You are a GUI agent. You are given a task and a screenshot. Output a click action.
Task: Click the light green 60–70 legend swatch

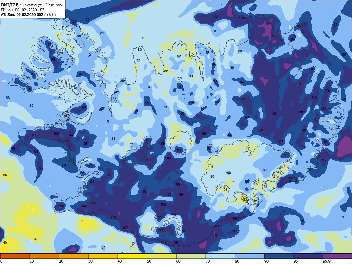click(x=191, y=256)
